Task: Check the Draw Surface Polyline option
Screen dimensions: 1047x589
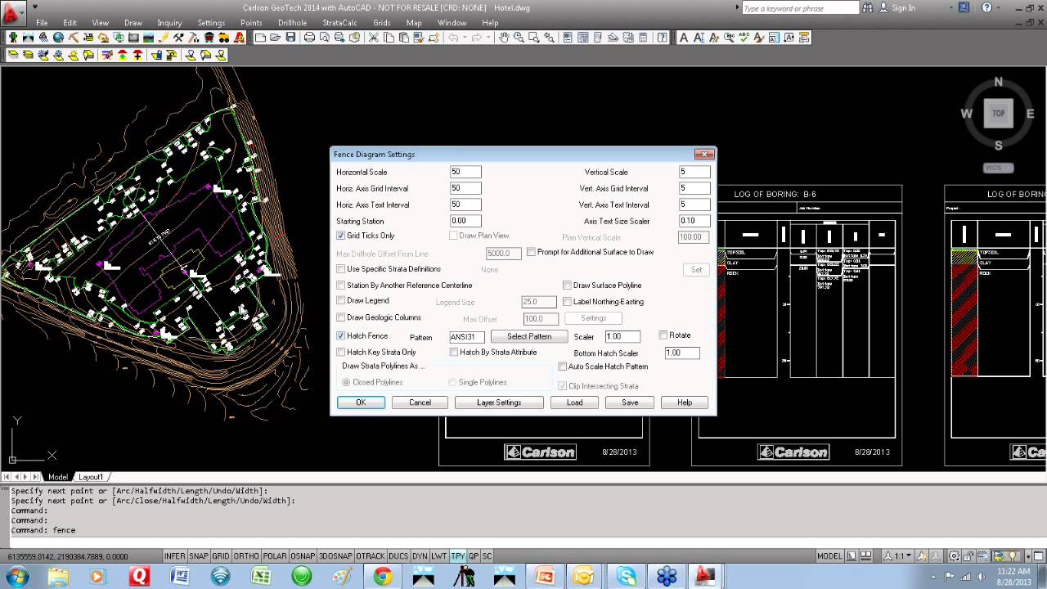Action: coord(567,286)
